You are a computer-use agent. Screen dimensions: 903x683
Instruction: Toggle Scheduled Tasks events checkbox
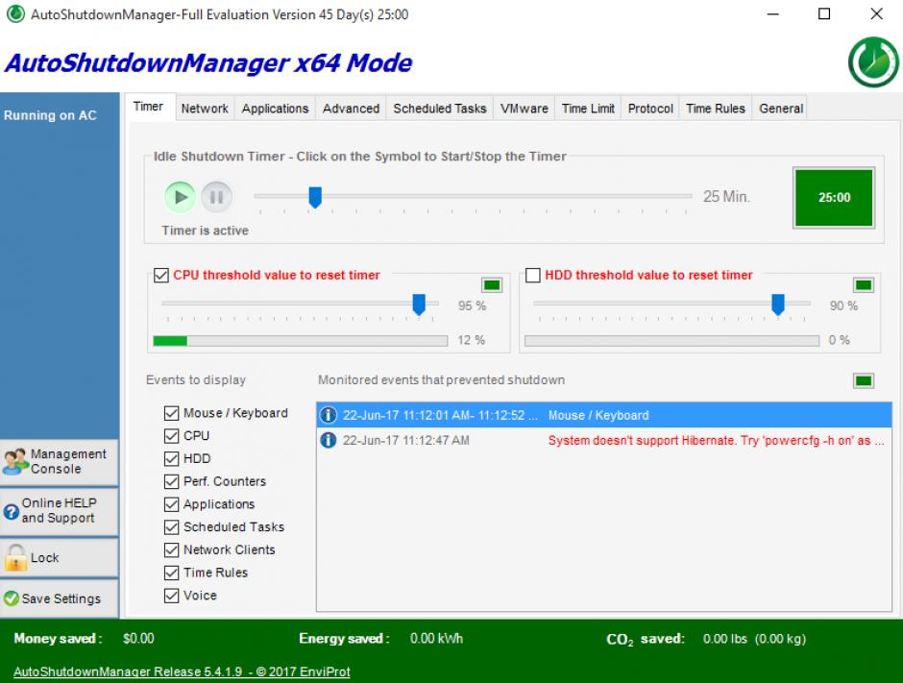tap(171, 527)
